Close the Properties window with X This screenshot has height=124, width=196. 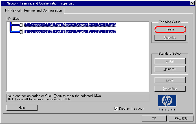[192, 3]
